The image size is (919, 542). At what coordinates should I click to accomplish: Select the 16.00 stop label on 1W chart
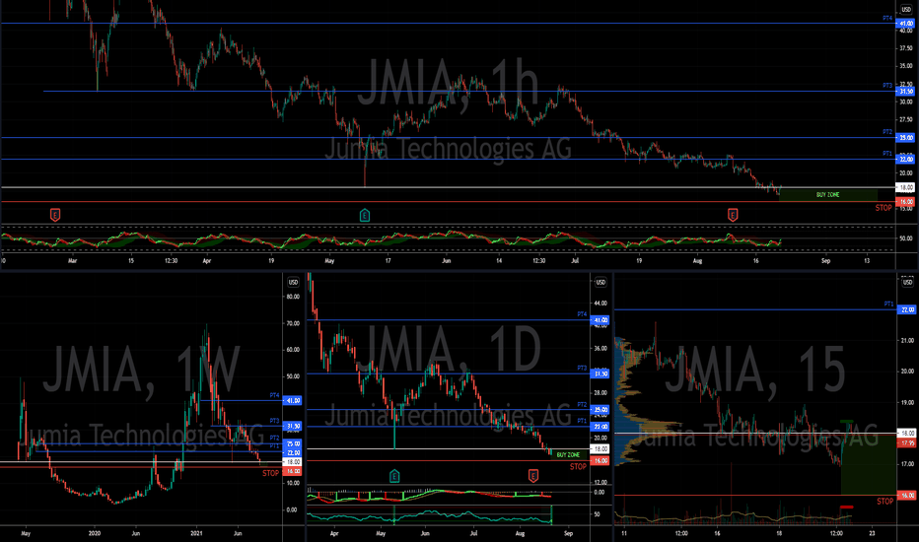(x=292, y=471)
